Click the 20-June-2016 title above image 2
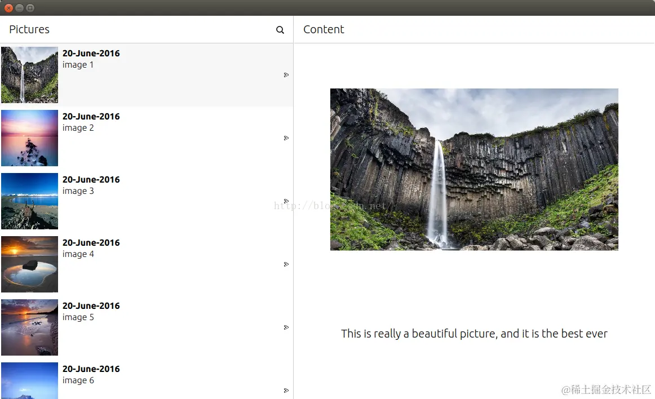 click(91, 117)
